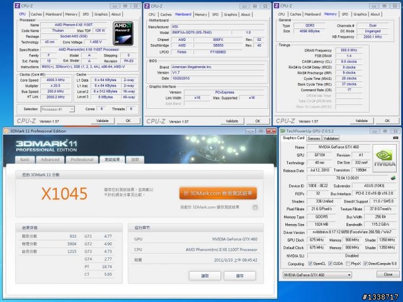Click OK in CPU-Z memory window
403x302 pixels.
click(387, 121)
